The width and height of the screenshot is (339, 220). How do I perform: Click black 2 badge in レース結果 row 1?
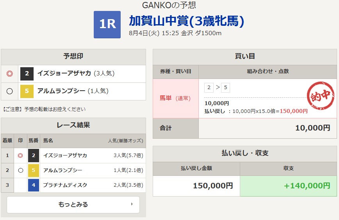(34, 156)
